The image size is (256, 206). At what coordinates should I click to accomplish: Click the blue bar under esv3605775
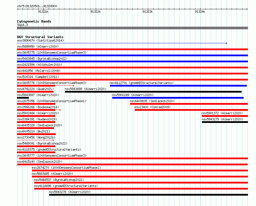132,55
